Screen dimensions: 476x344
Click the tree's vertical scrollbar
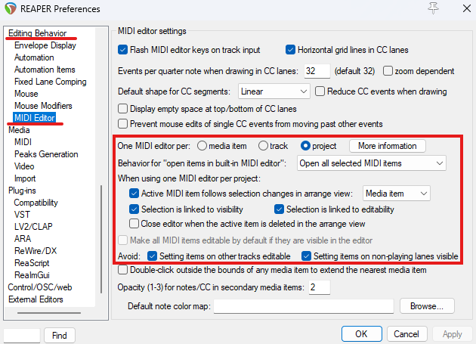tap(101, 239)
